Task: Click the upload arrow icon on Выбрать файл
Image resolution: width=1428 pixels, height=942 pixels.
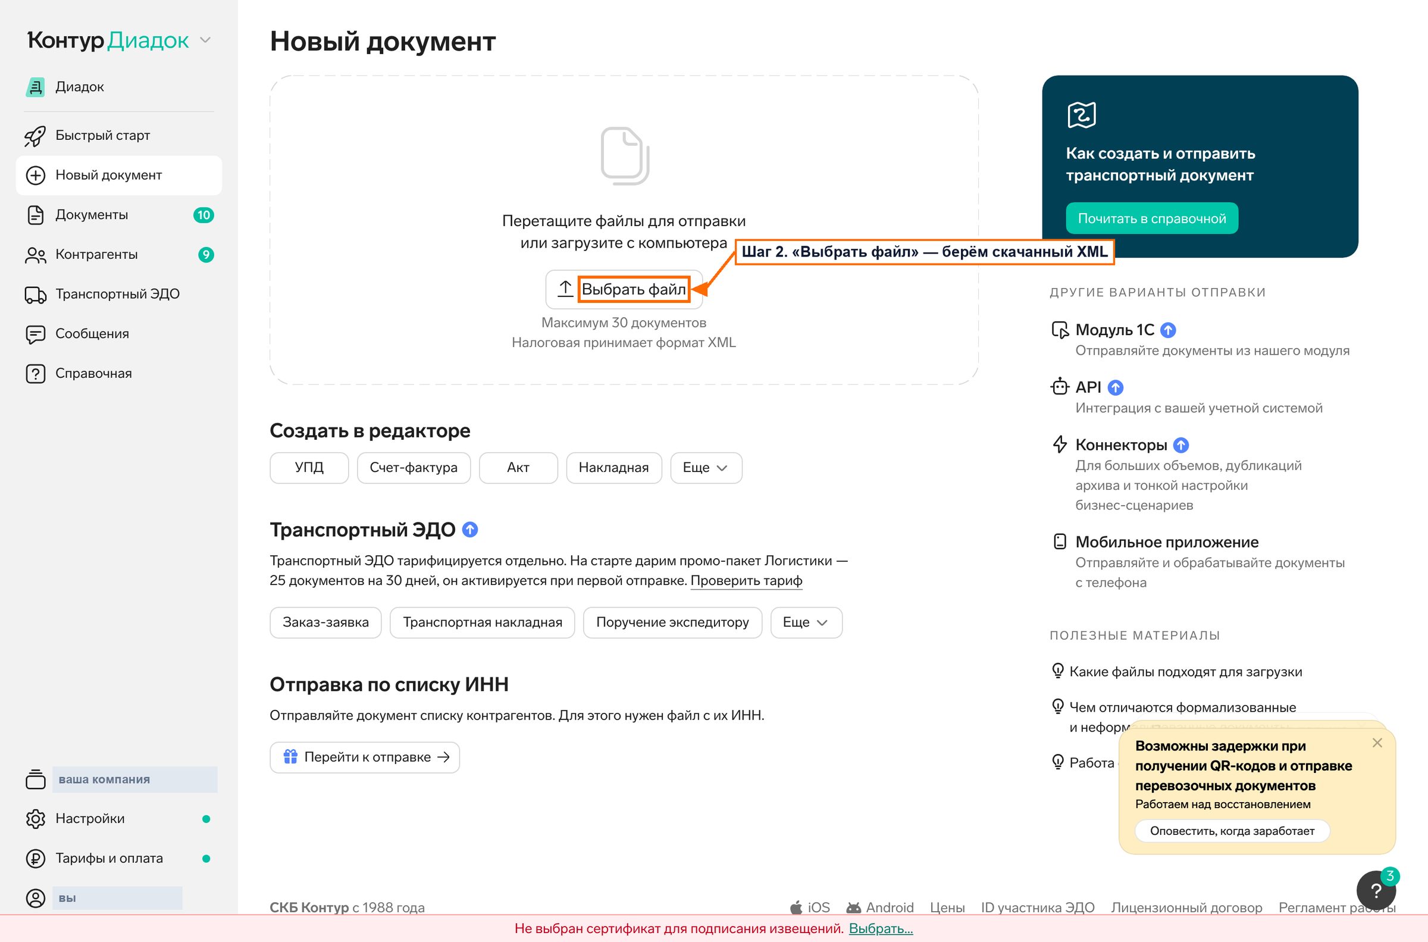Action: coord(565,289)
